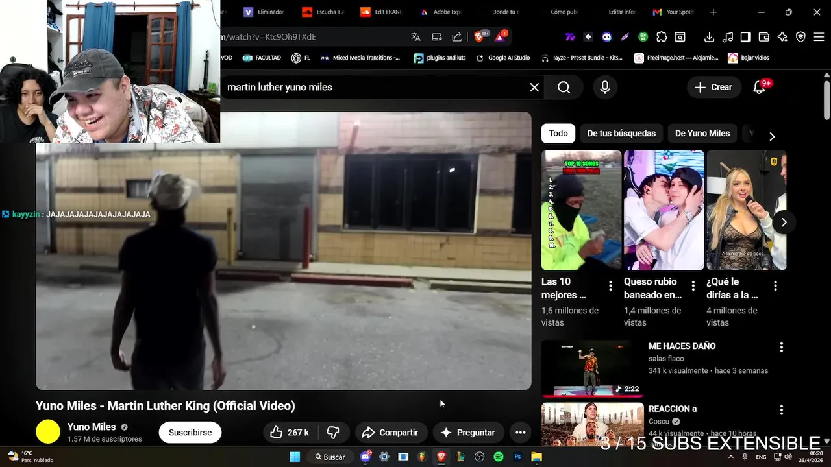
Task: Open the Queso rubio baneado short thumbnail
Action: tap(664, 210)
